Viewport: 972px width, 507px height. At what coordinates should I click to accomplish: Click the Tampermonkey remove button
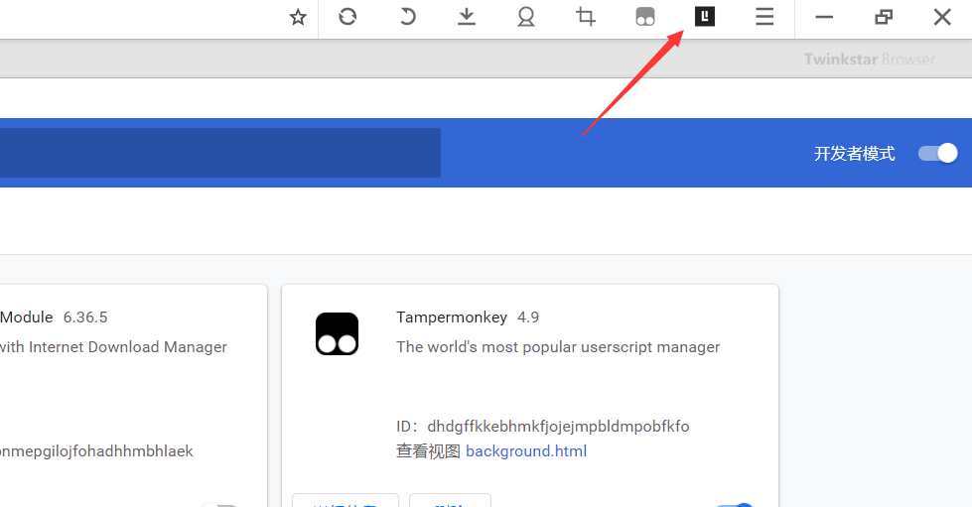[450, 501]
